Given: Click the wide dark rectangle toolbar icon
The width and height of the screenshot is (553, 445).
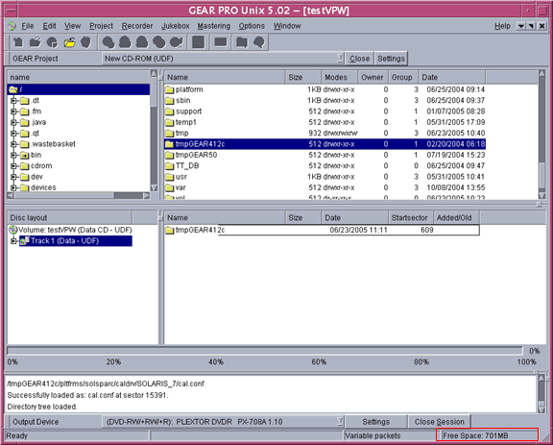Looking at the screenshot, I should (x=221, y=42).
